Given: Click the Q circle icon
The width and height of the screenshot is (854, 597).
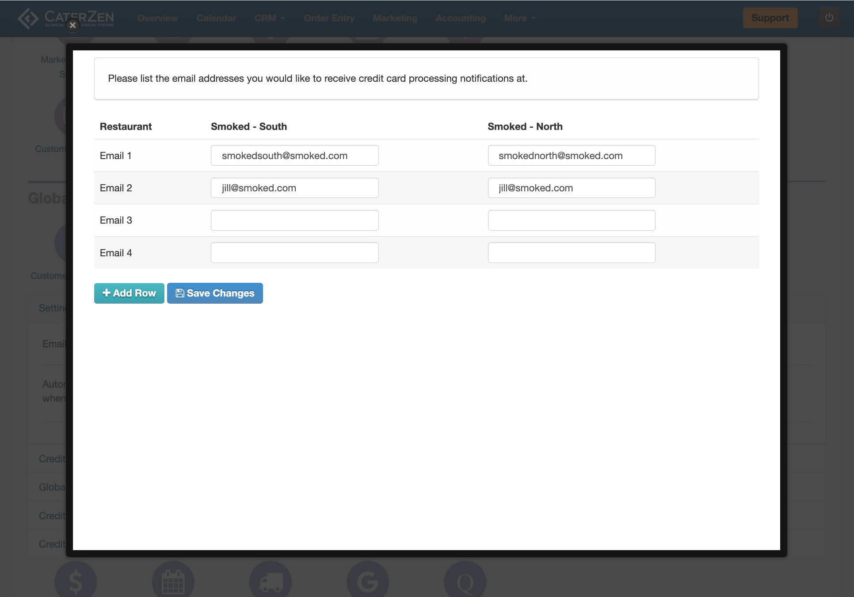Looking at the screenshot, I should click(x=465, y=581).
